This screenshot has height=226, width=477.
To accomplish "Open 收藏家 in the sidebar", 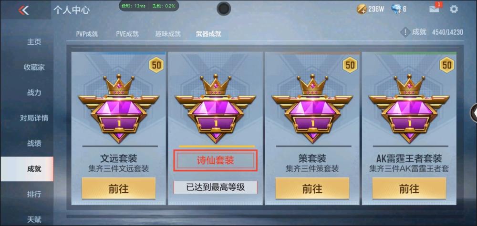I will pos(34,68).
